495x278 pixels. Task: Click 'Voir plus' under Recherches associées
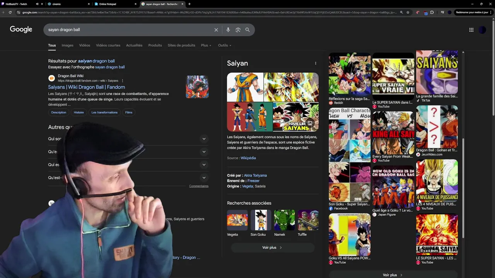272,247
